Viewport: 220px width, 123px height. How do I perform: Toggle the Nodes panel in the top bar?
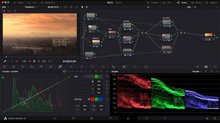[182, 3]
